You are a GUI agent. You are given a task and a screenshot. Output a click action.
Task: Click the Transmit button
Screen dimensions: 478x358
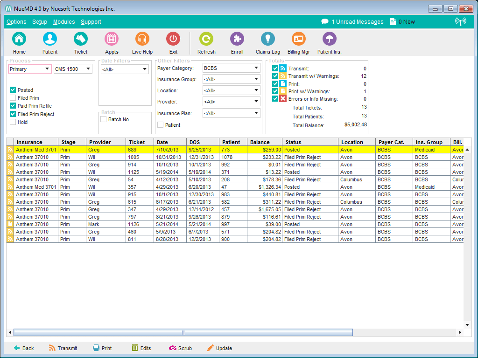point(63,348)
